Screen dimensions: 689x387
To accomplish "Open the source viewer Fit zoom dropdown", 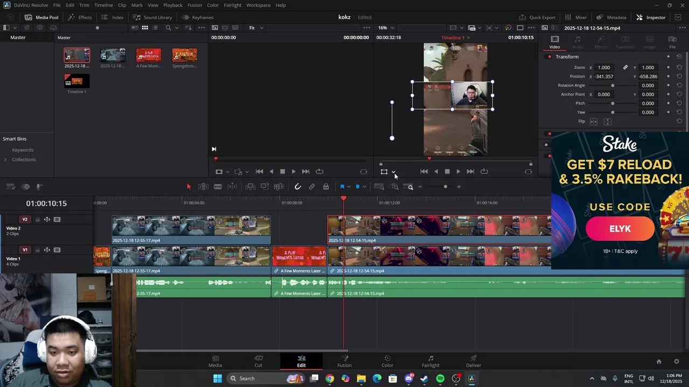I will pos(256,28).
